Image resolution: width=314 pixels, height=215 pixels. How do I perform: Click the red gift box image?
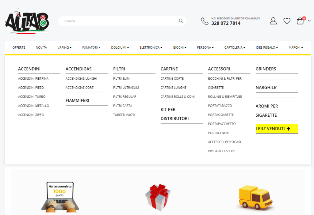158,197
